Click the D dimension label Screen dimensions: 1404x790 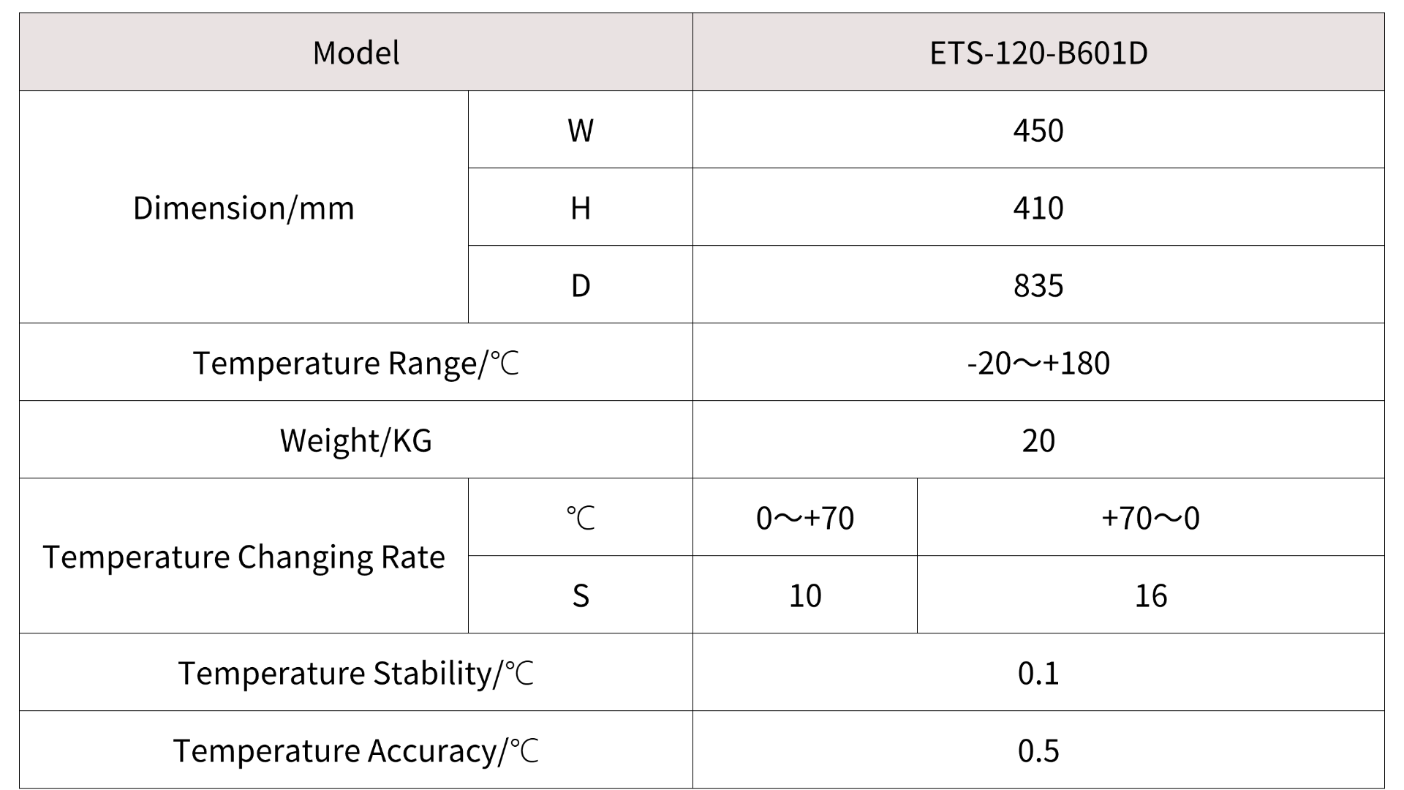(x=581, y=285)
